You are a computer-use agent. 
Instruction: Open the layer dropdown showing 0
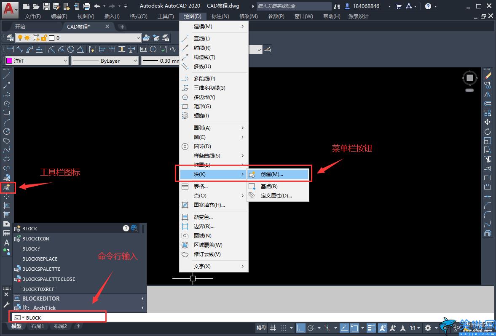click(x=78, y=38)
